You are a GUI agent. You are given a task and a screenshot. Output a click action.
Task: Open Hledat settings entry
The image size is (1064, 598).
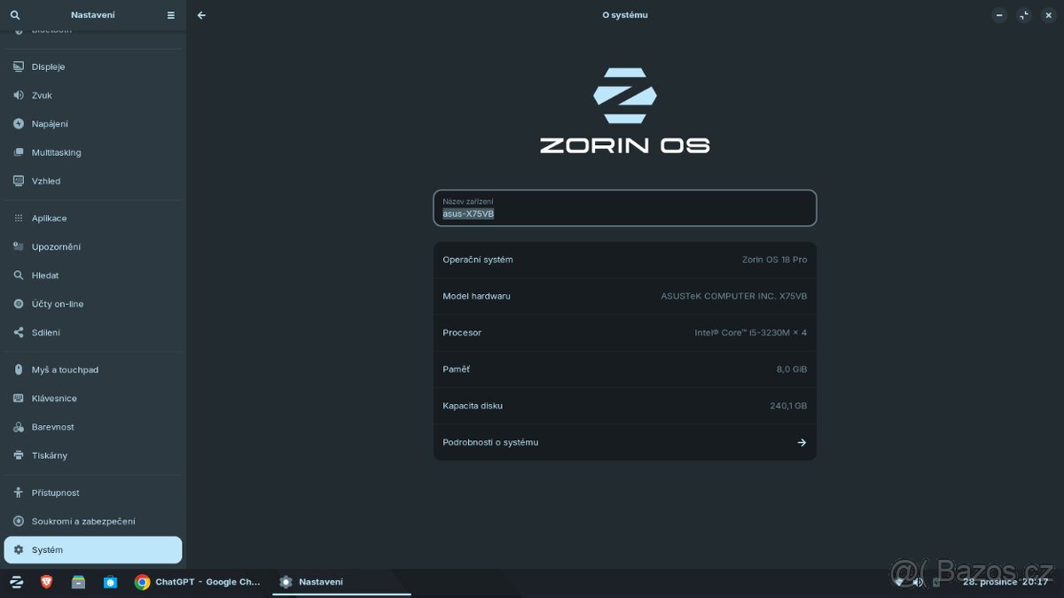(93, 276)
